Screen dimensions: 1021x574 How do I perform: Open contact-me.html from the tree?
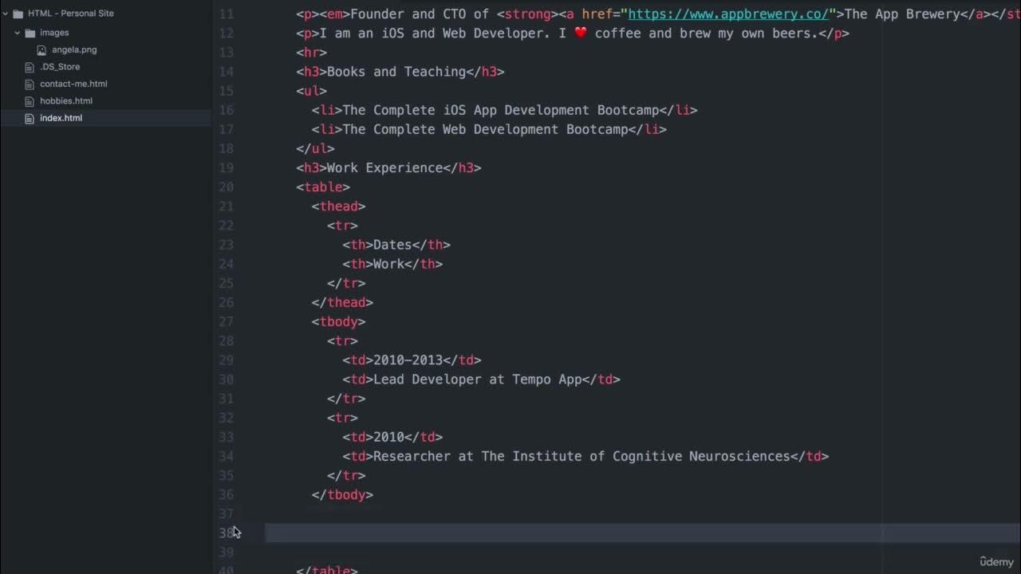click(x=73, y=84)
